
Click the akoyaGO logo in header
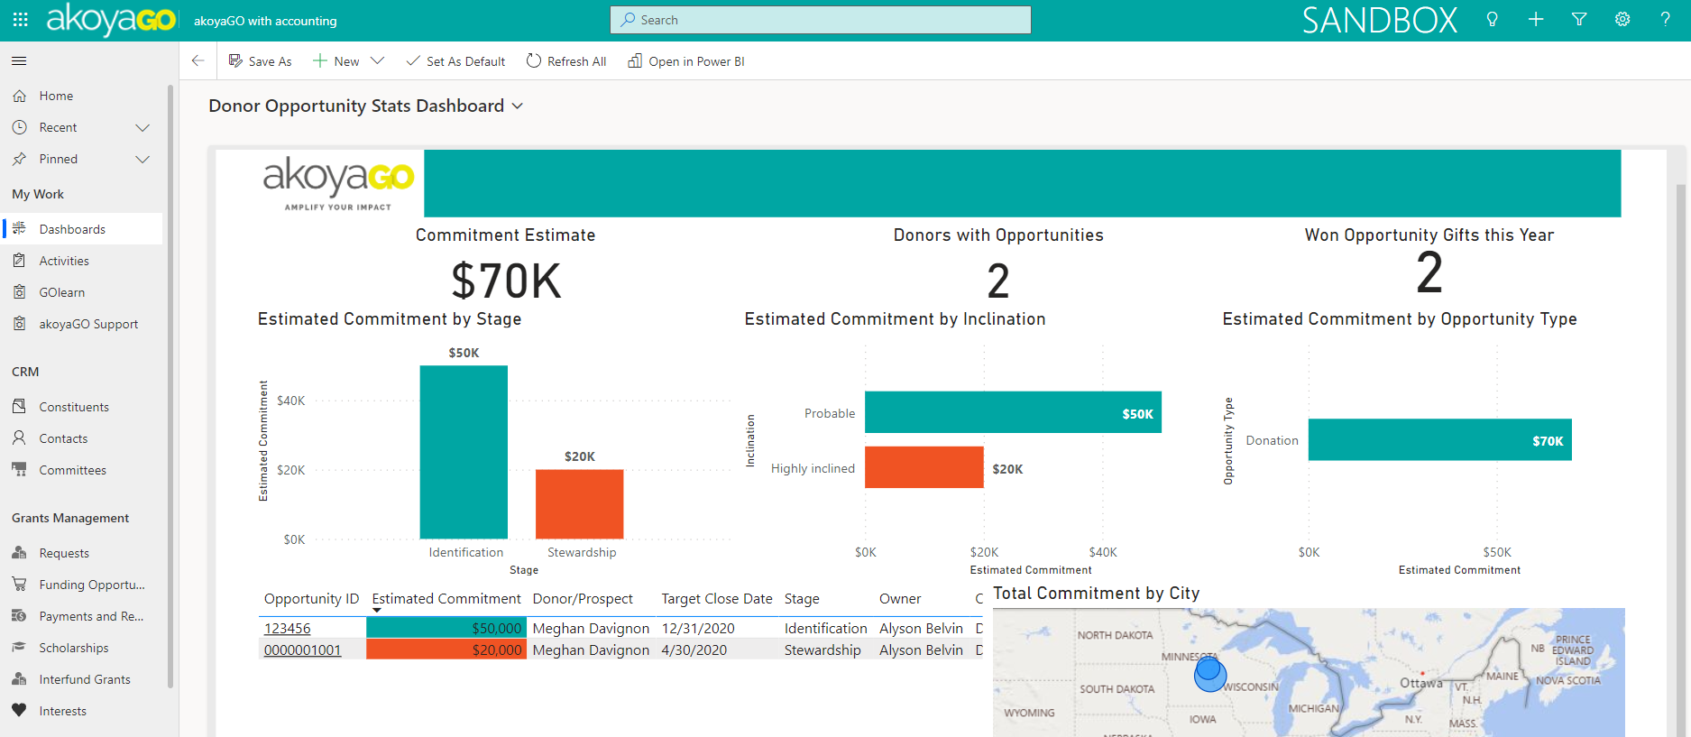click(111, 19)
